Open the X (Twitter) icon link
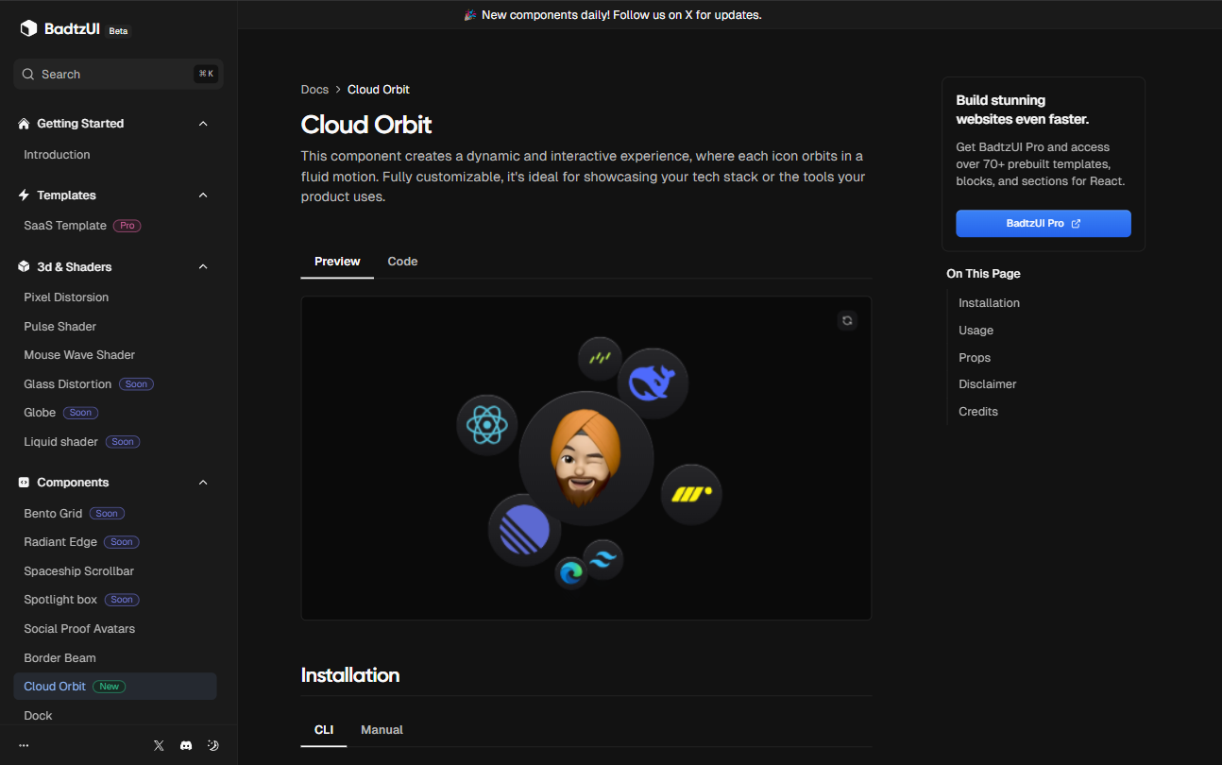 coord(159,745)
